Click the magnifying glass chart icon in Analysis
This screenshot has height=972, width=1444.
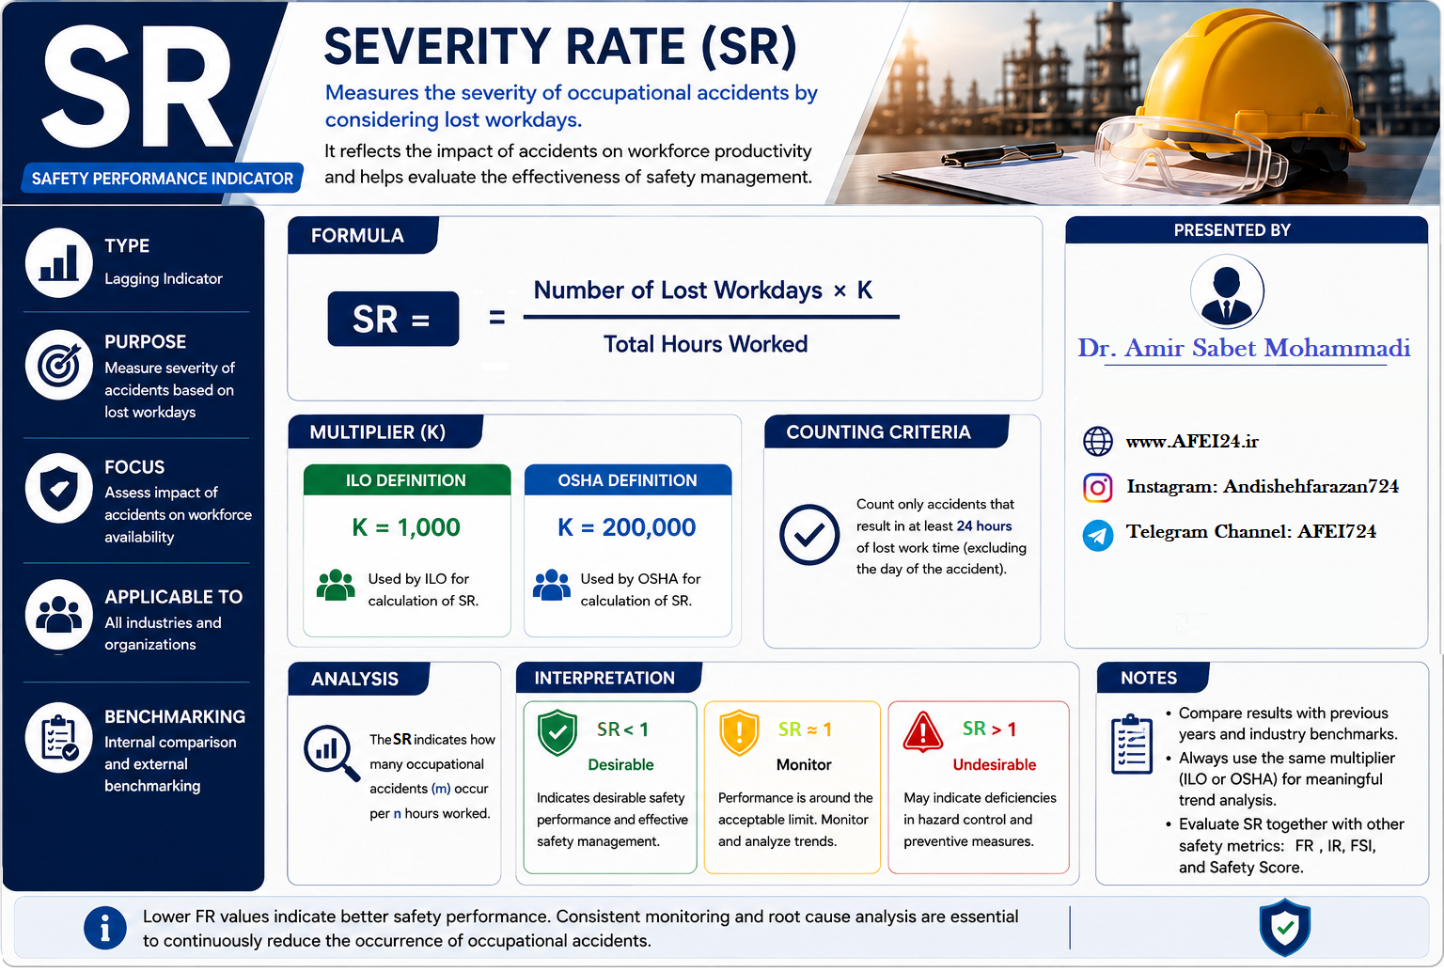click(331, 753)
